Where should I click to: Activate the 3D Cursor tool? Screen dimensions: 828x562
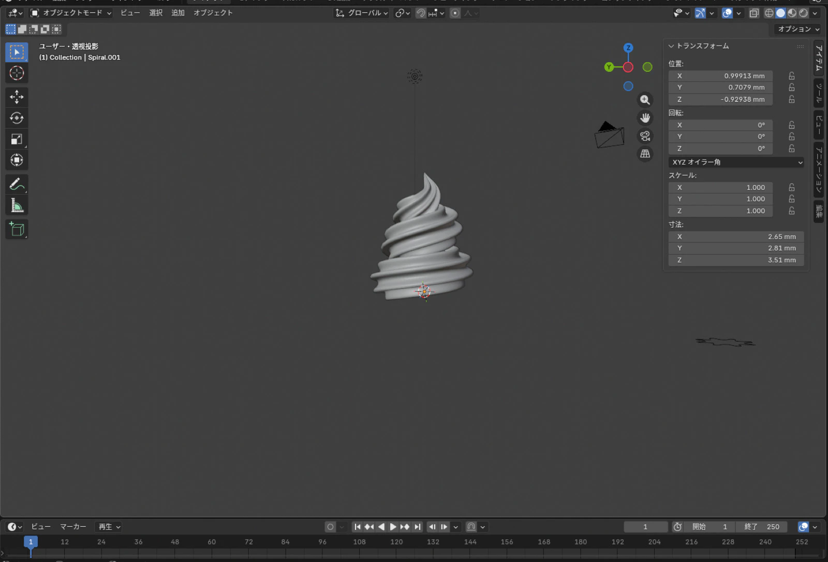coord(17,73)
